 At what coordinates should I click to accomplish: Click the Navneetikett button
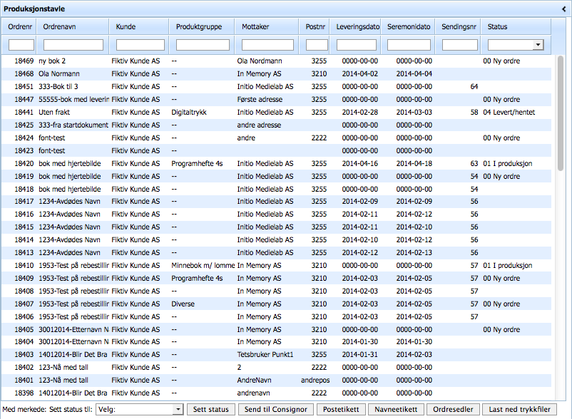coord(397,409)
